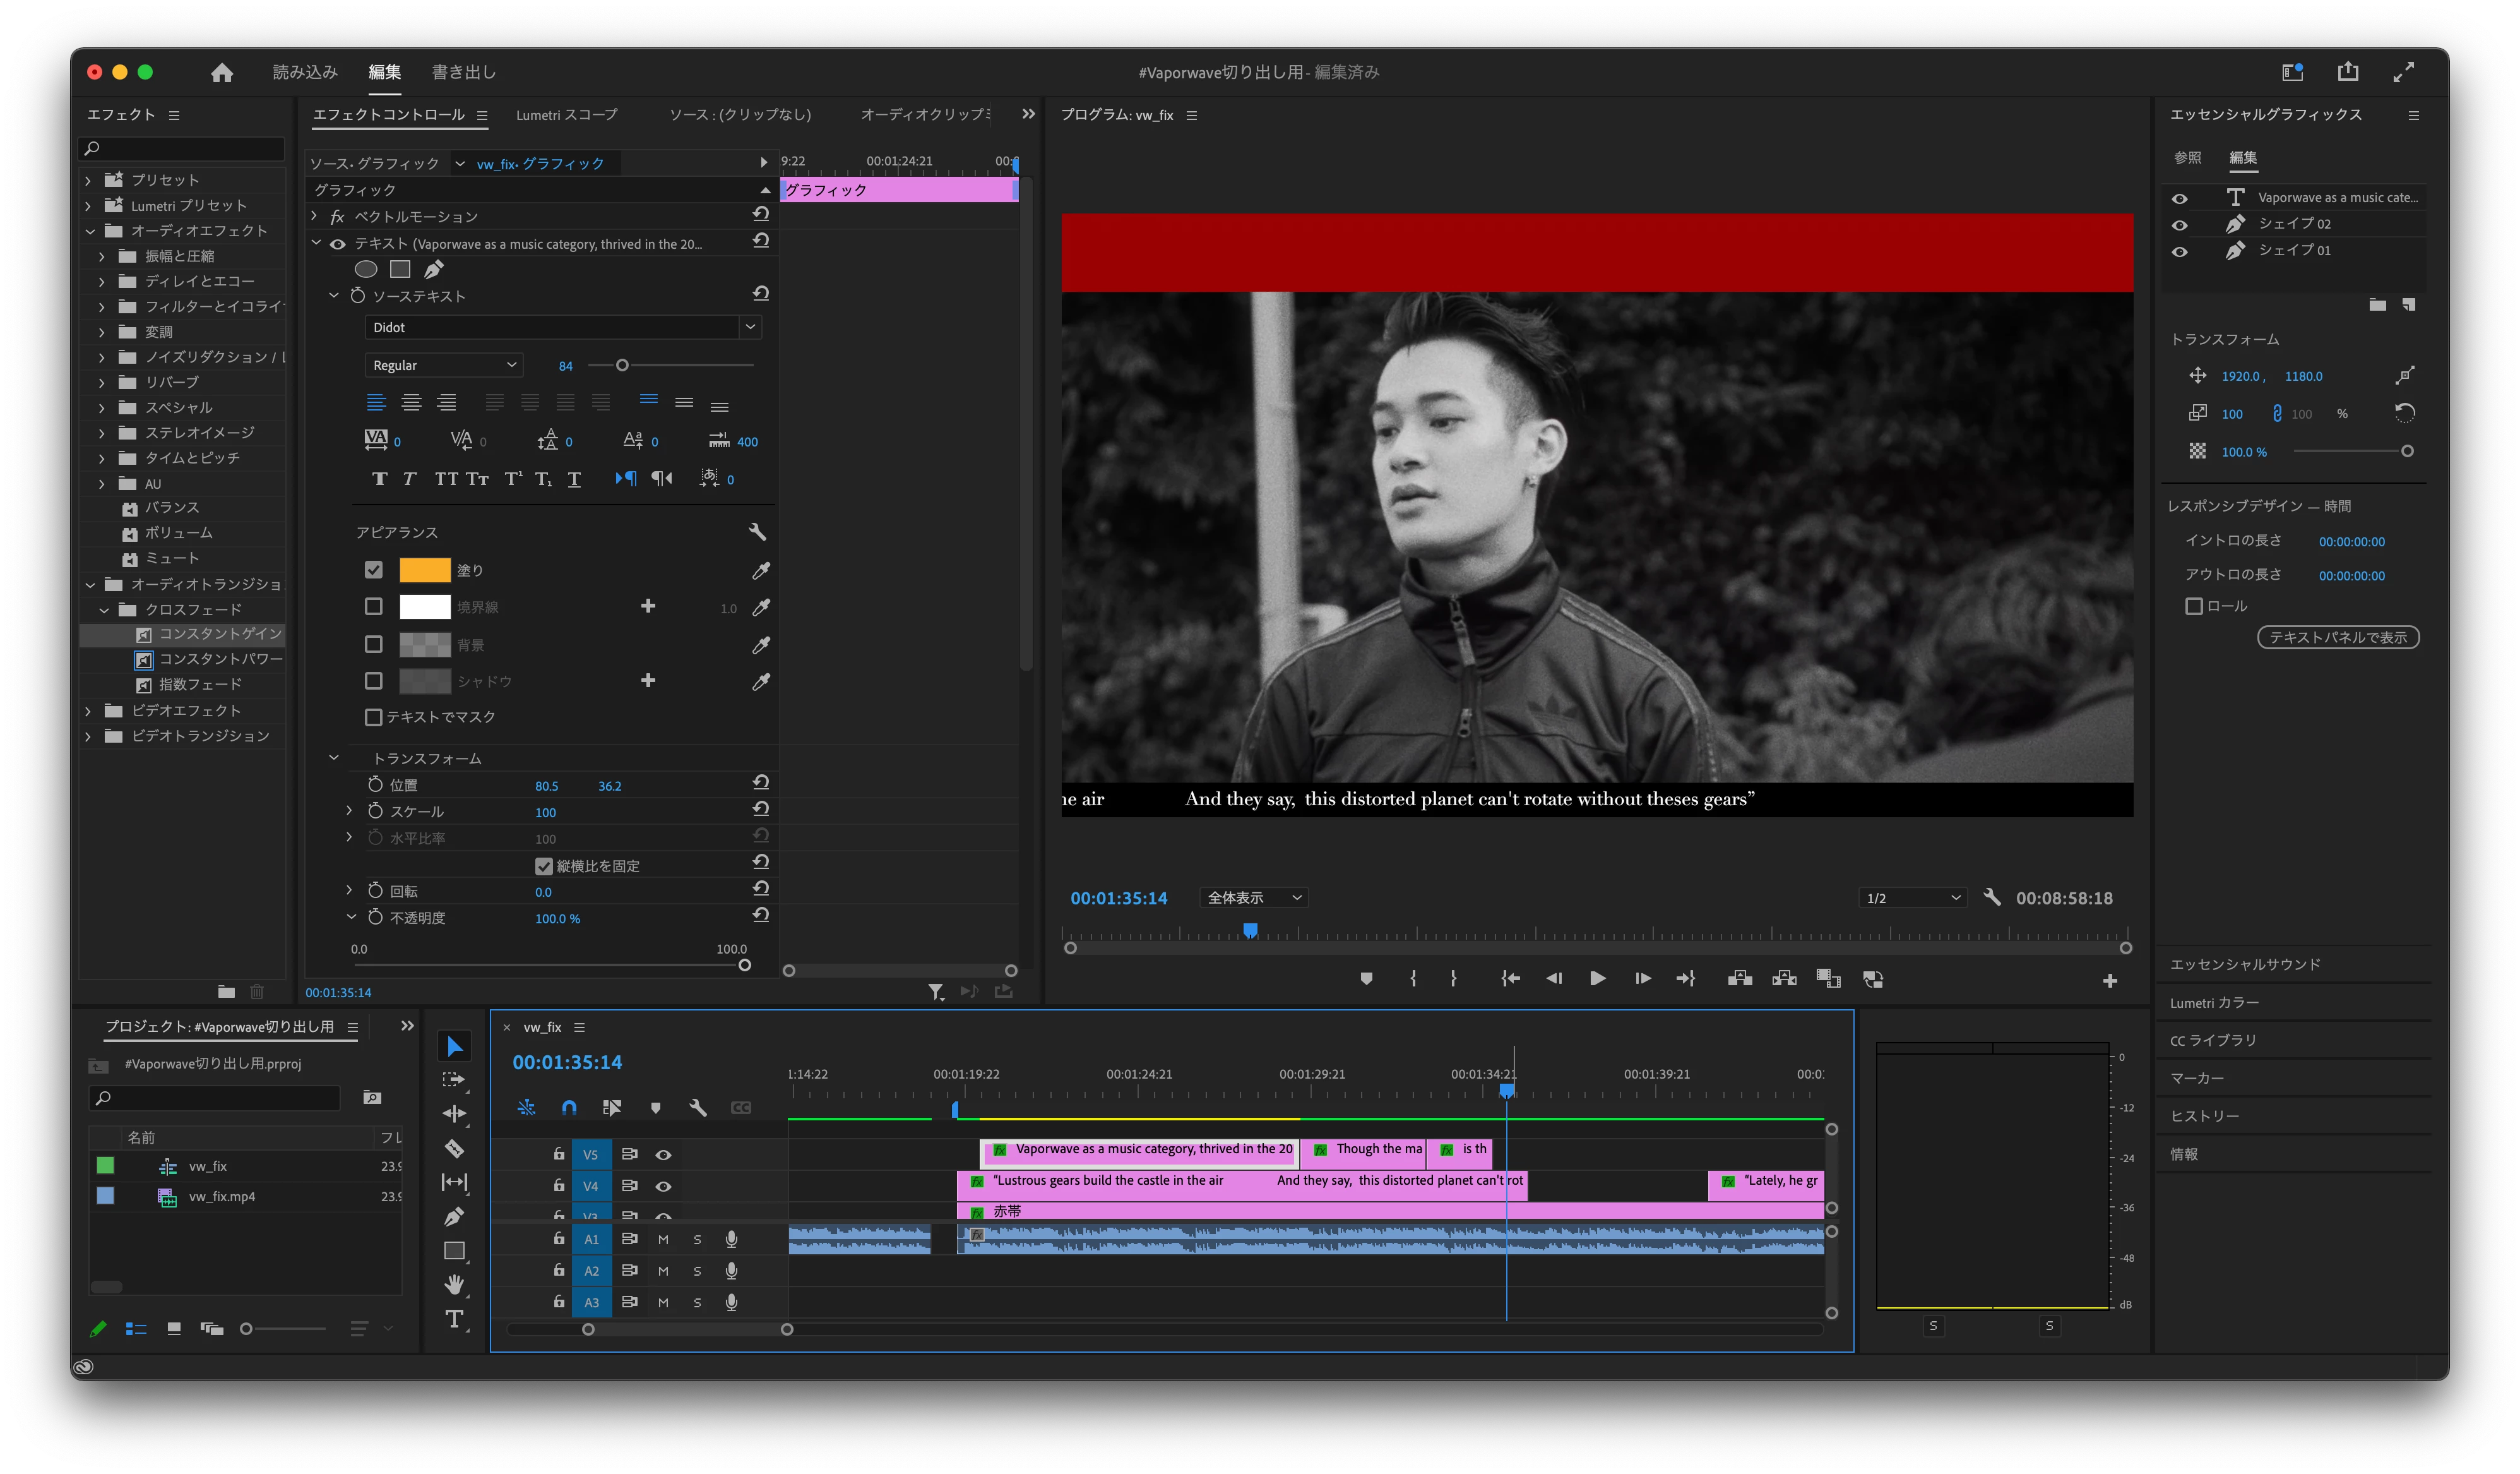Click the orange fill color swatch
This screenshot has width=2520, height=1474.
pyautogui.click(x=424, y=570)
